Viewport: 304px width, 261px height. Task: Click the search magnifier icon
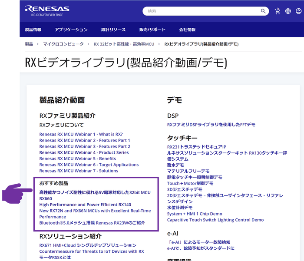pos(263,11)
